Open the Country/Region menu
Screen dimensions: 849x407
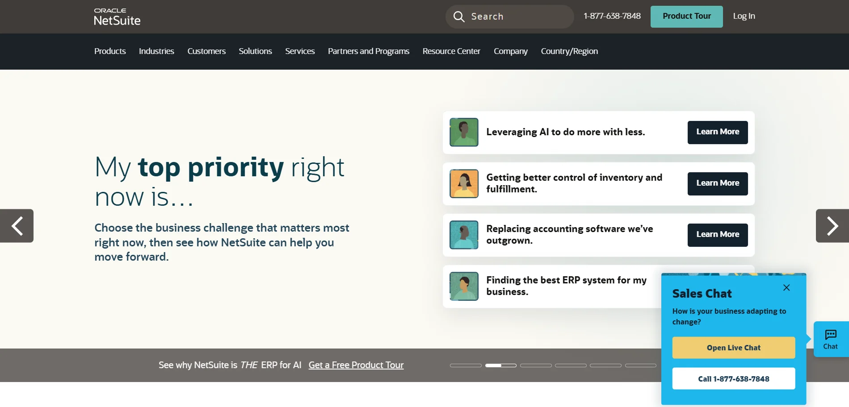coord(569,51)
